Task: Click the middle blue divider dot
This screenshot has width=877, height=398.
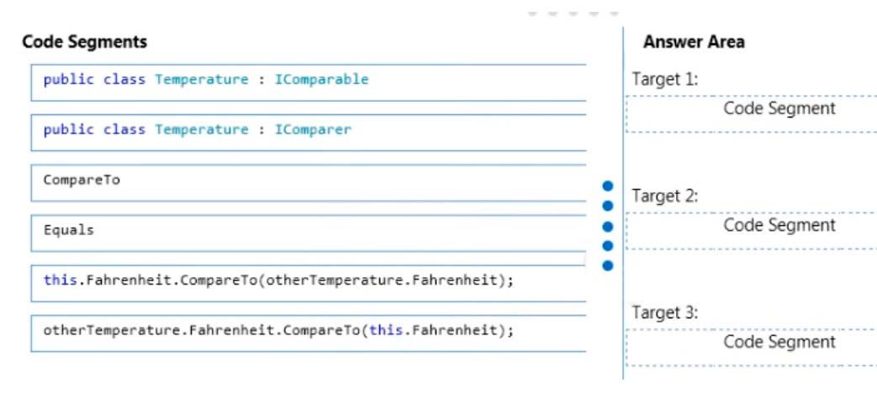Action: [608, 226]
